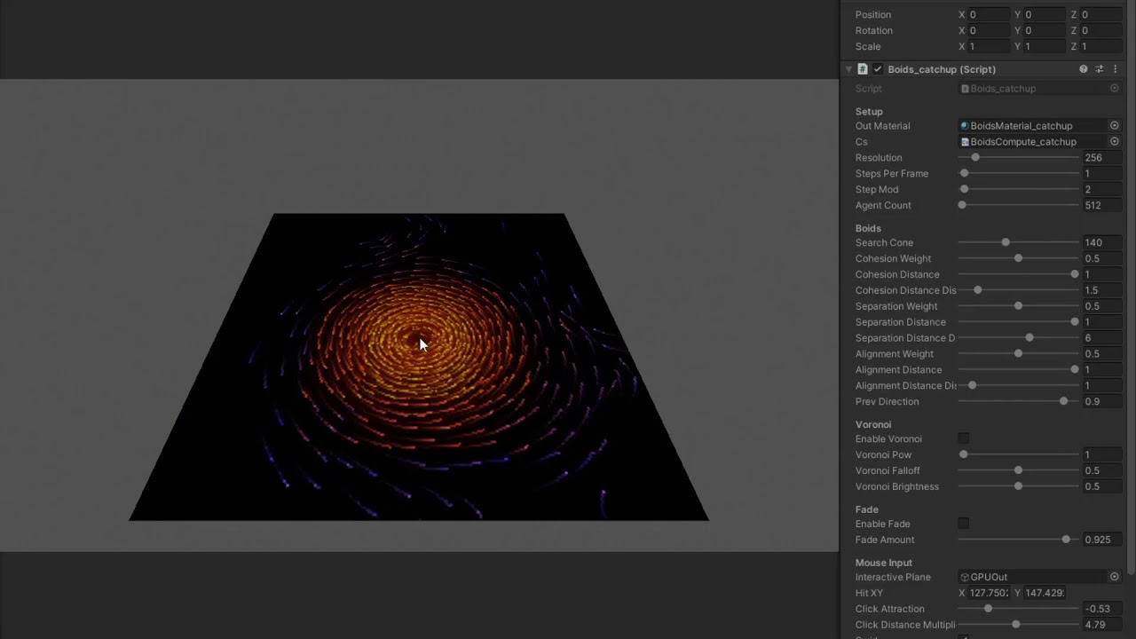This screenshot has height=639, width=1136.
Task: Open help reference for Boids_catchup script component
Action: pyautogui.click(x=1083, y=69)
